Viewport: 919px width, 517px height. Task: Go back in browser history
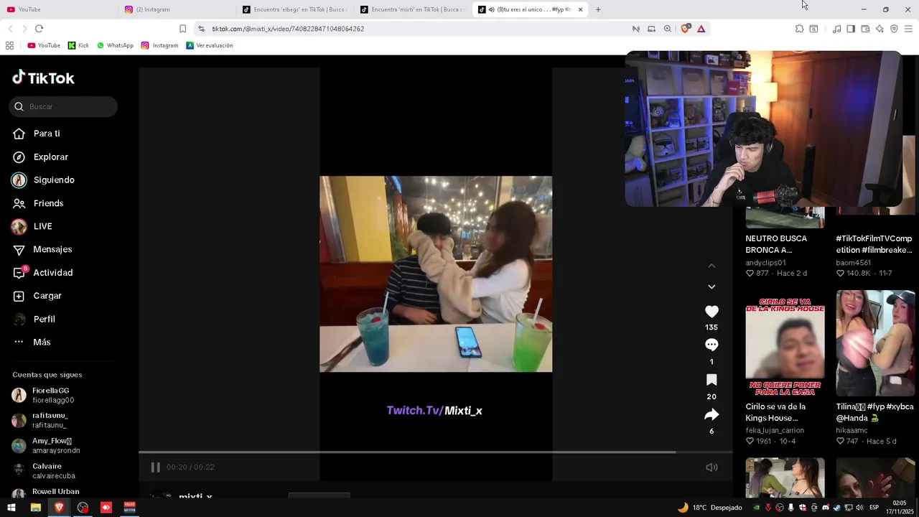[x=10, y=29]
